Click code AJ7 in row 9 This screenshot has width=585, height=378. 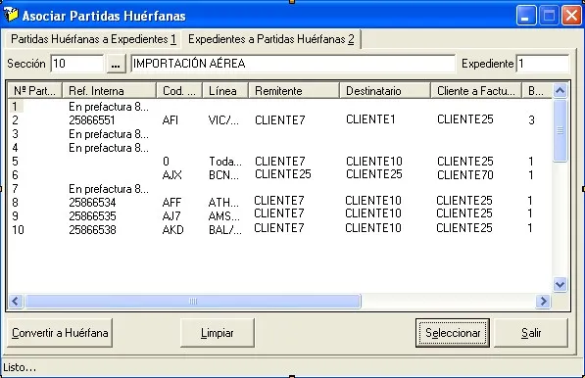click(171, 215)
